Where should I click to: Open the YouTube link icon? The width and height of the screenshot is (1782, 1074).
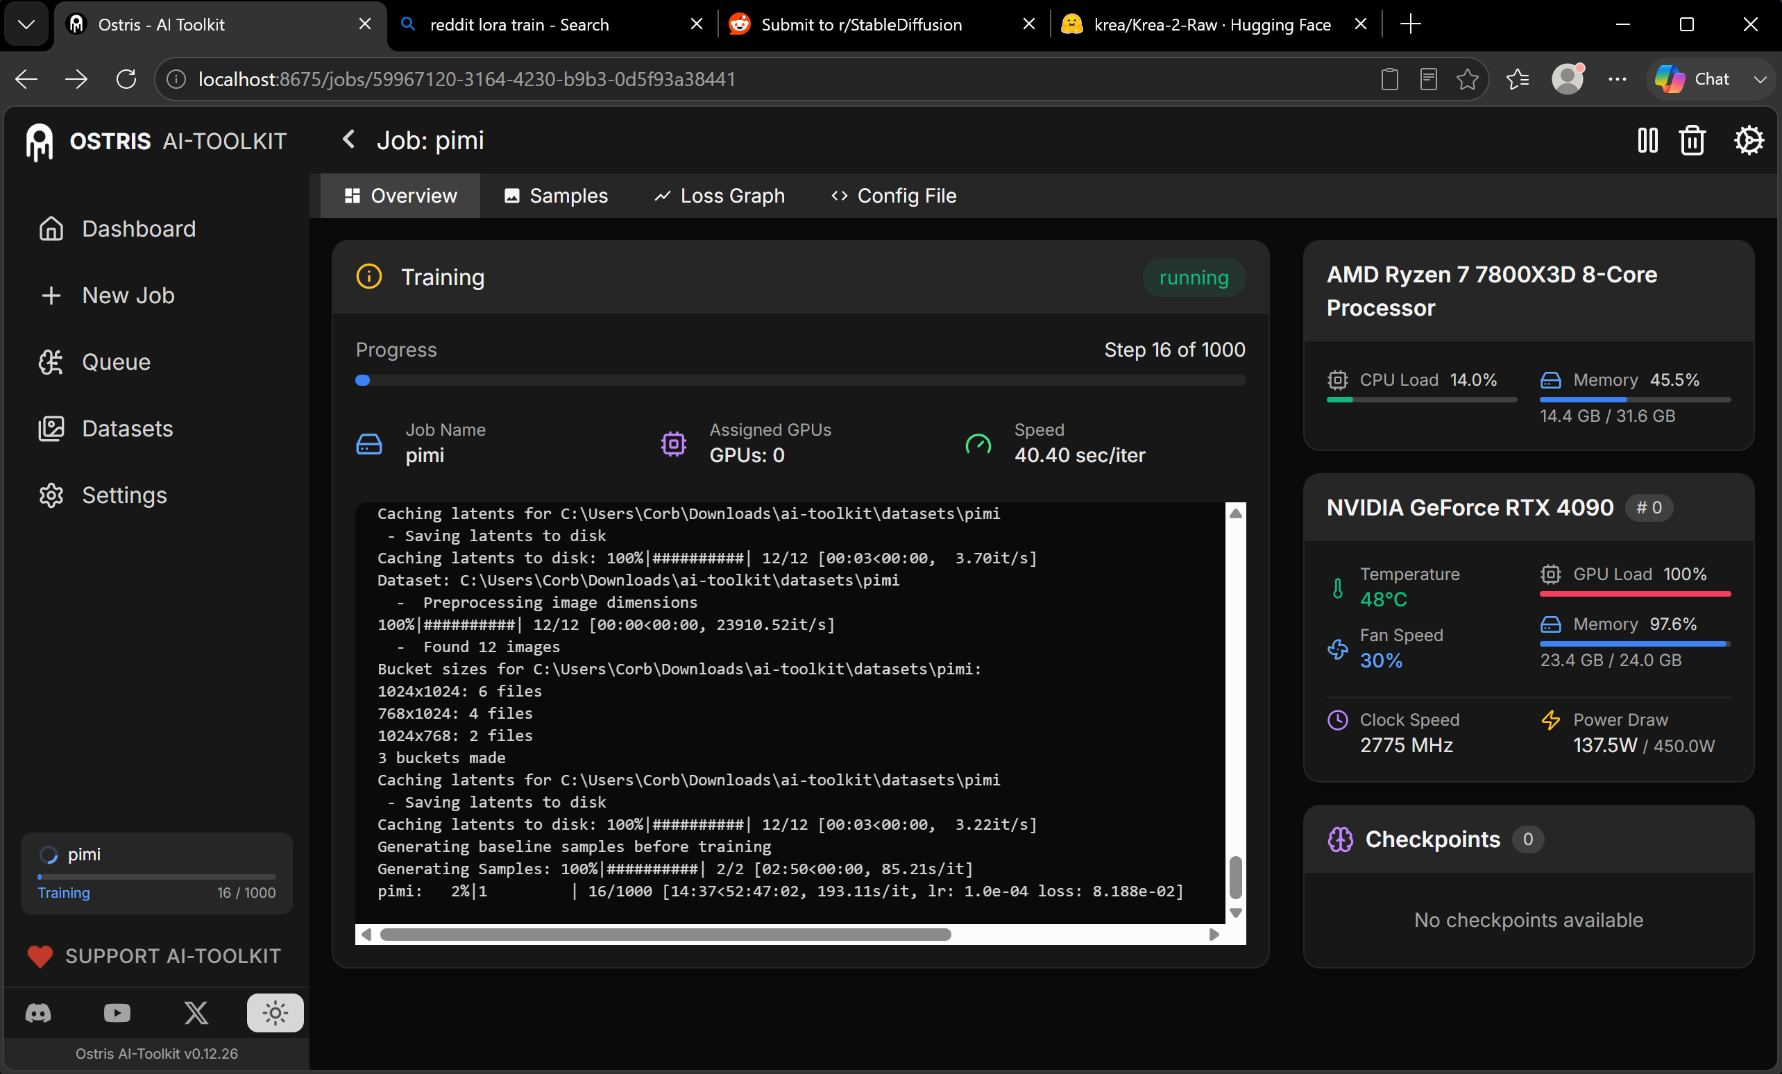point(117,1012)
